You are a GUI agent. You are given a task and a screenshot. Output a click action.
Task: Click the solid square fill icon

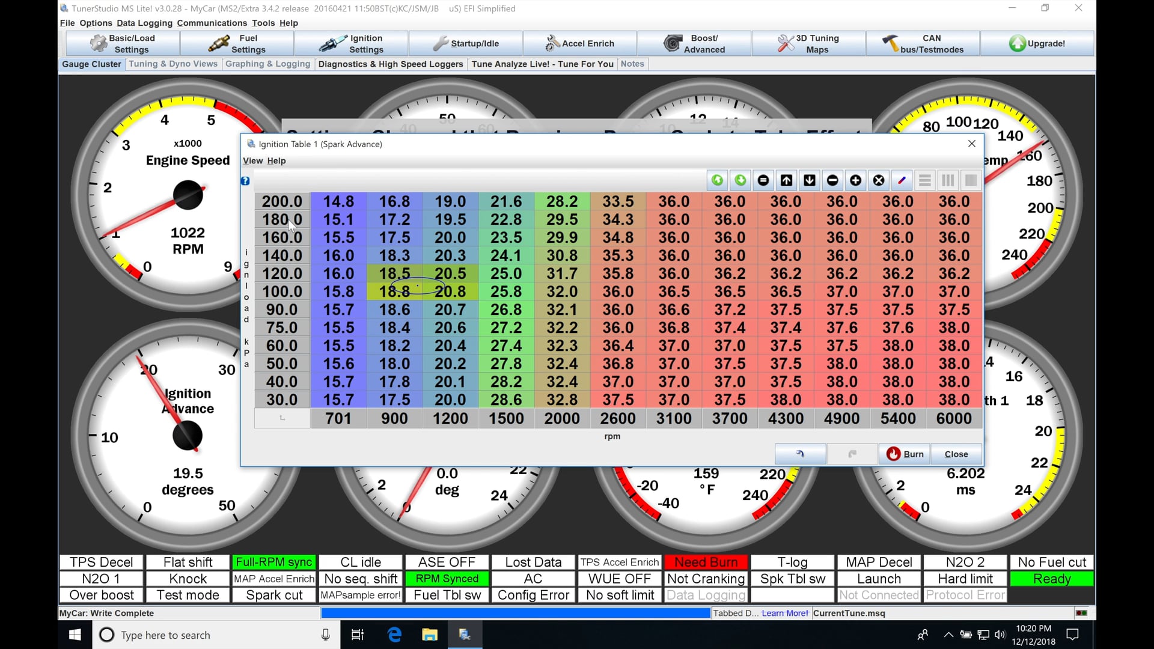971,180
